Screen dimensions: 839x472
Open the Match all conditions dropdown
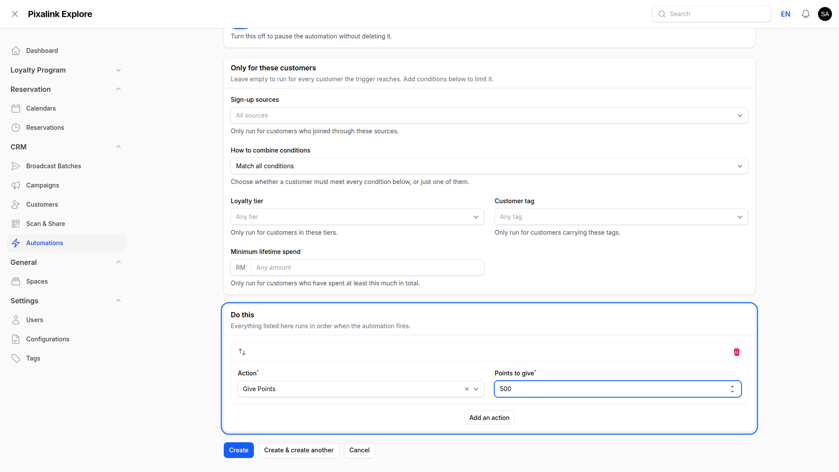click(x=489, y=166)
